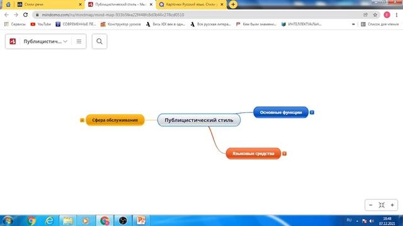Select the blue node "Основные функции"
403x226 pixels.
click(x=281, y=112)
